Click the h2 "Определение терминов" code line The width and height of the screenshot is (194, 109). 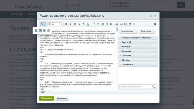[57, 50]
